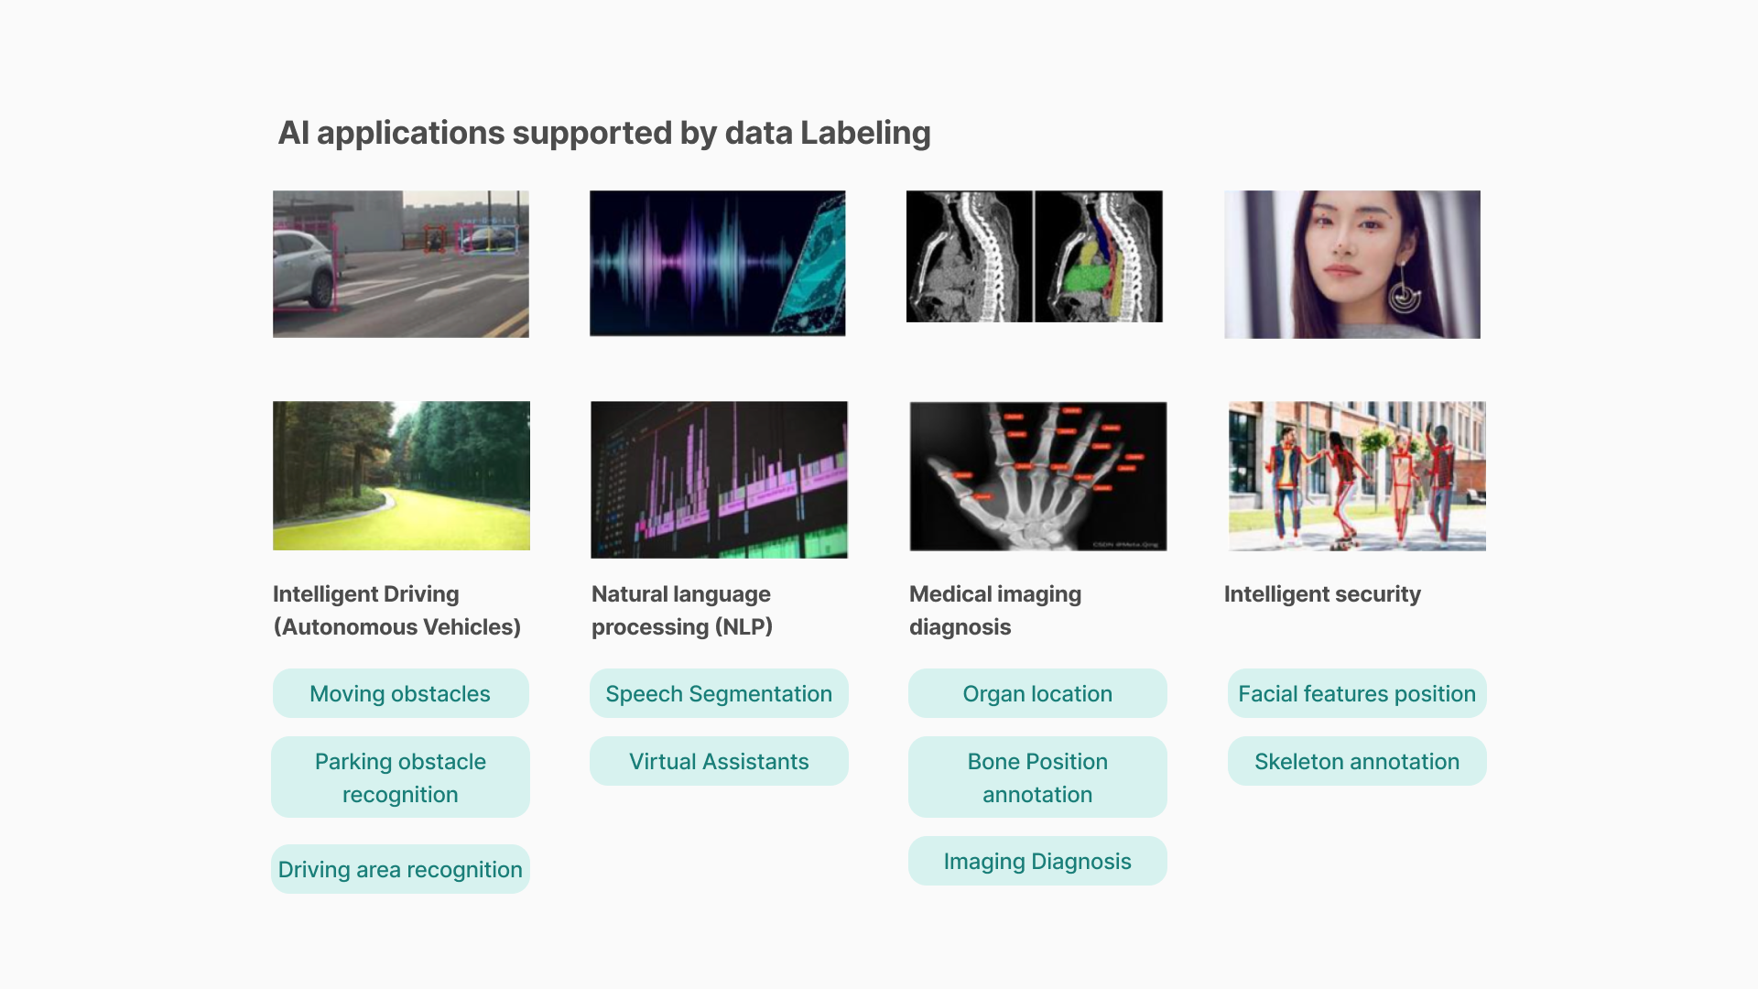Select the Imaging Diagnosis tag

pos(1037,861)
